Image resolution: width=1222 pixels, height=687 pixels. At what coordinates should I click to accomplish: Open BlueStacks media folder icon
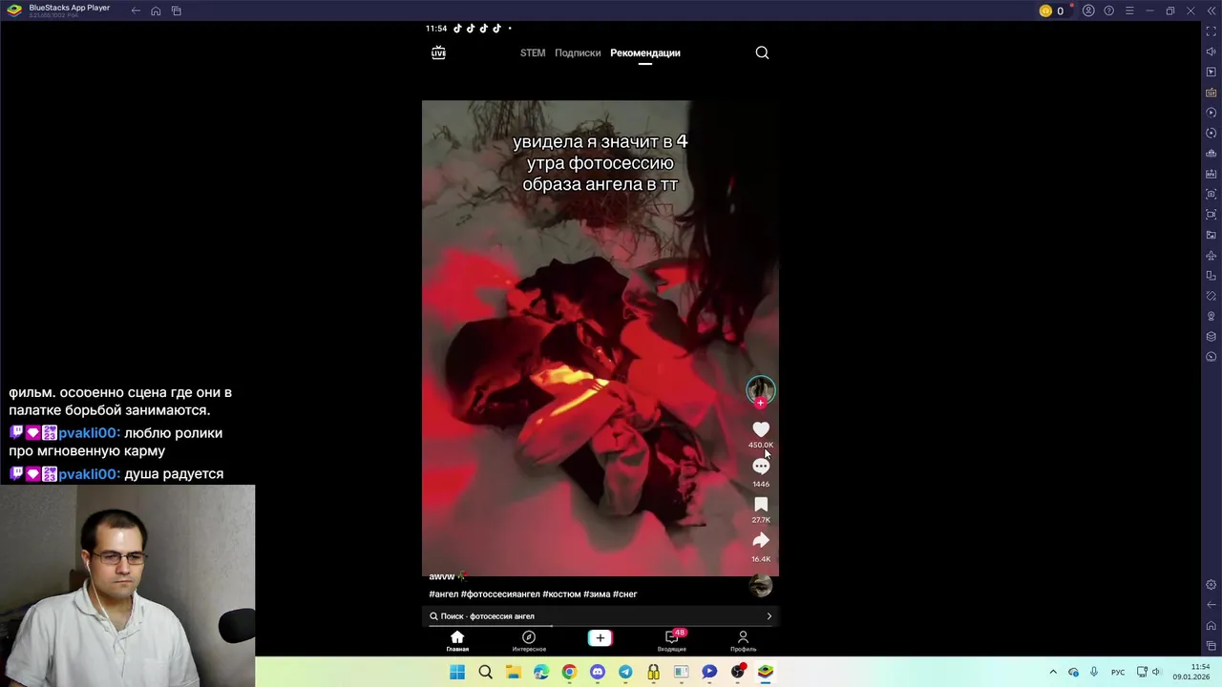1211,235
